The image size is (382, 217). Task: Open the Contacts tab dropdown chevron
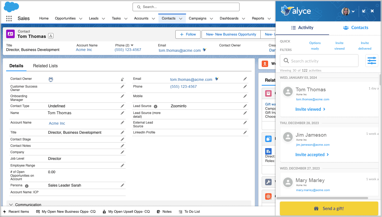(x=181, y=19)
